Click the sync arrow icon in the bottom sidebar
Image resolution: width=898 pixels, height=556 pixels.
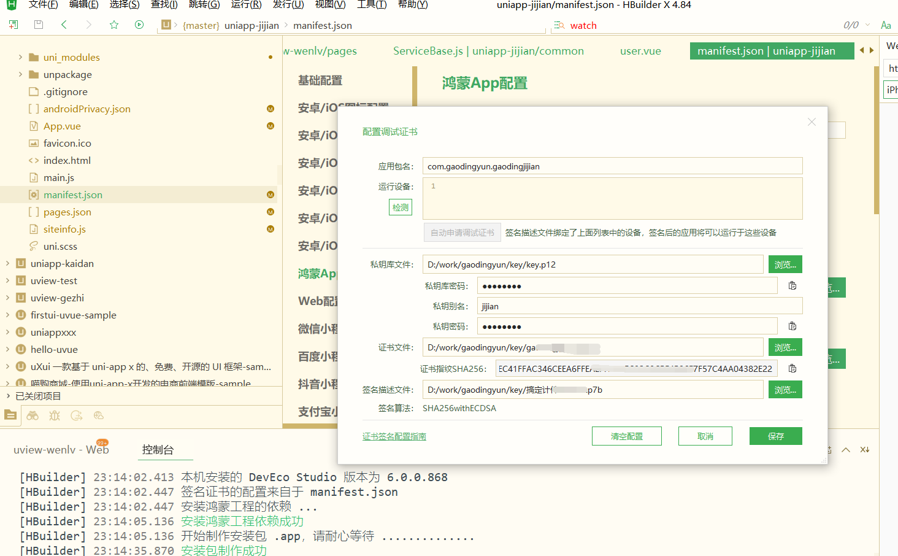click(77, 415)
